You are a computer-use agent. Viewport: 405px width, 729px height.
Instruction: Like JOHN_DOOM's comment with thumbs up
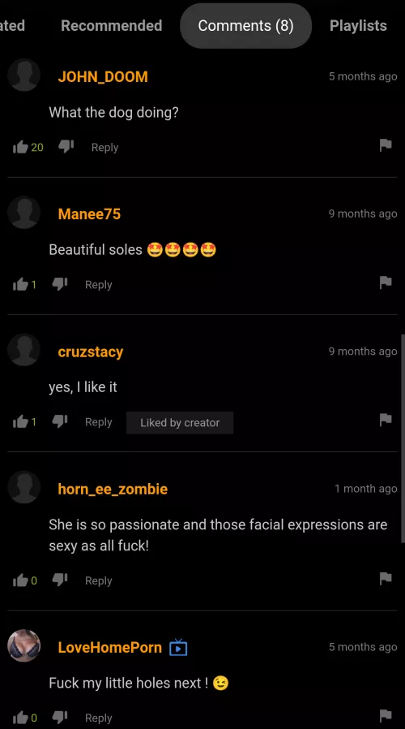pyautogui.click(x=20, y=148)
